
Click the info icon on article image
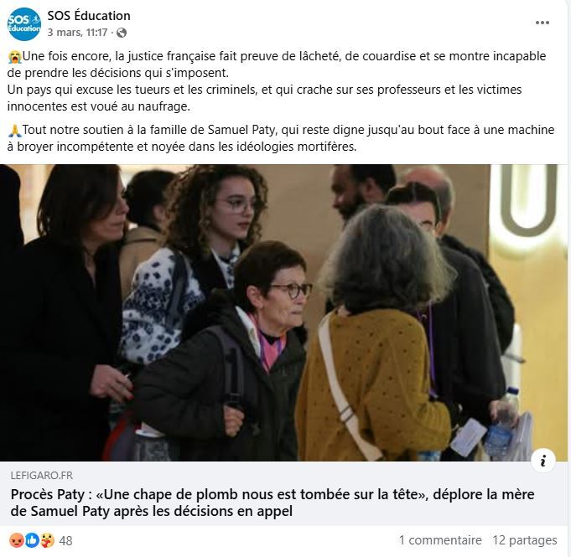(x=543, y=461)
